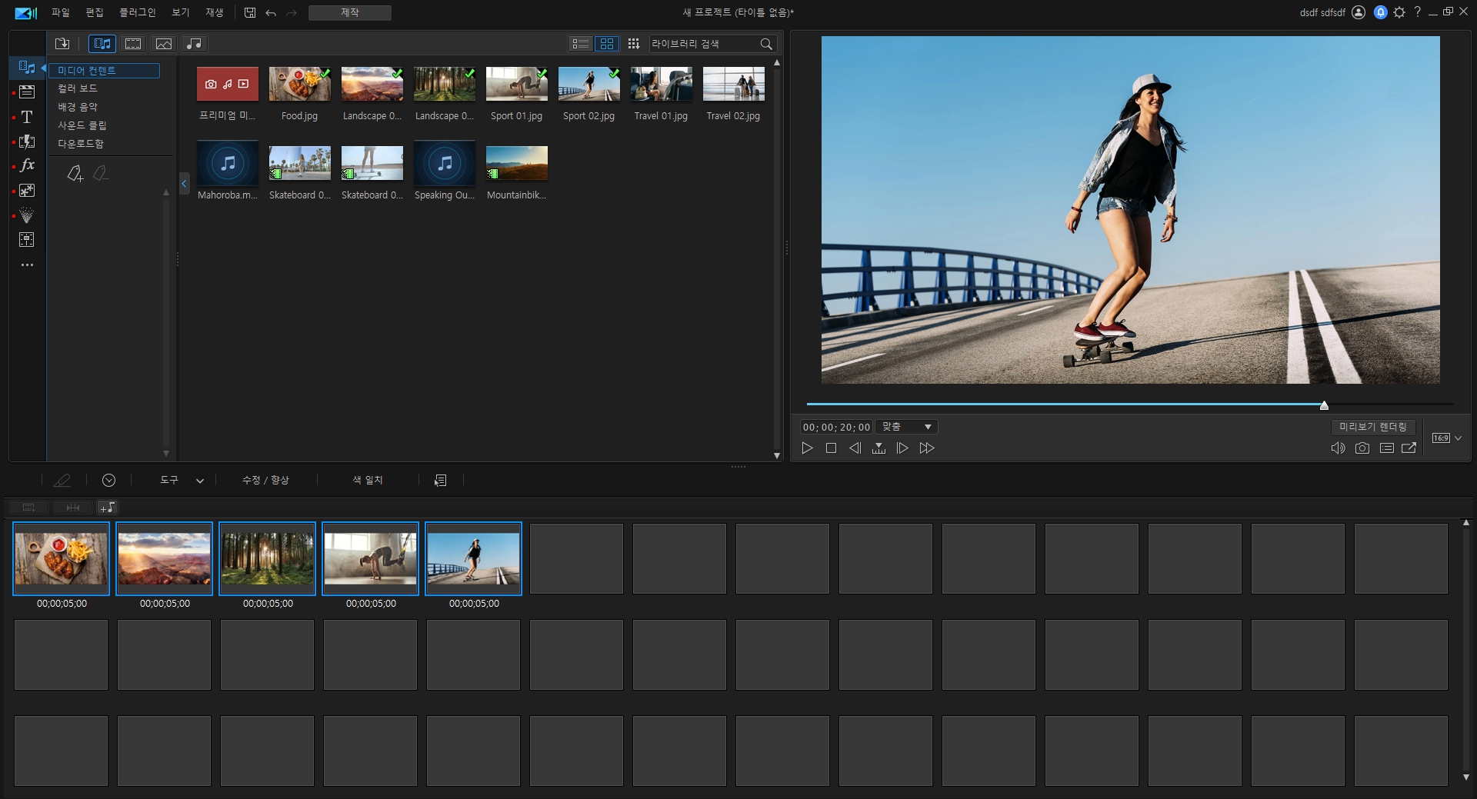Open the 플러그인 menu
The width and height of the screenshot is (1477, 799).
tap(137, 12)
